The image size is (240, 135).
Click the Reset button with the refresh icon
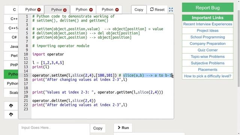[x=157, y=9]
